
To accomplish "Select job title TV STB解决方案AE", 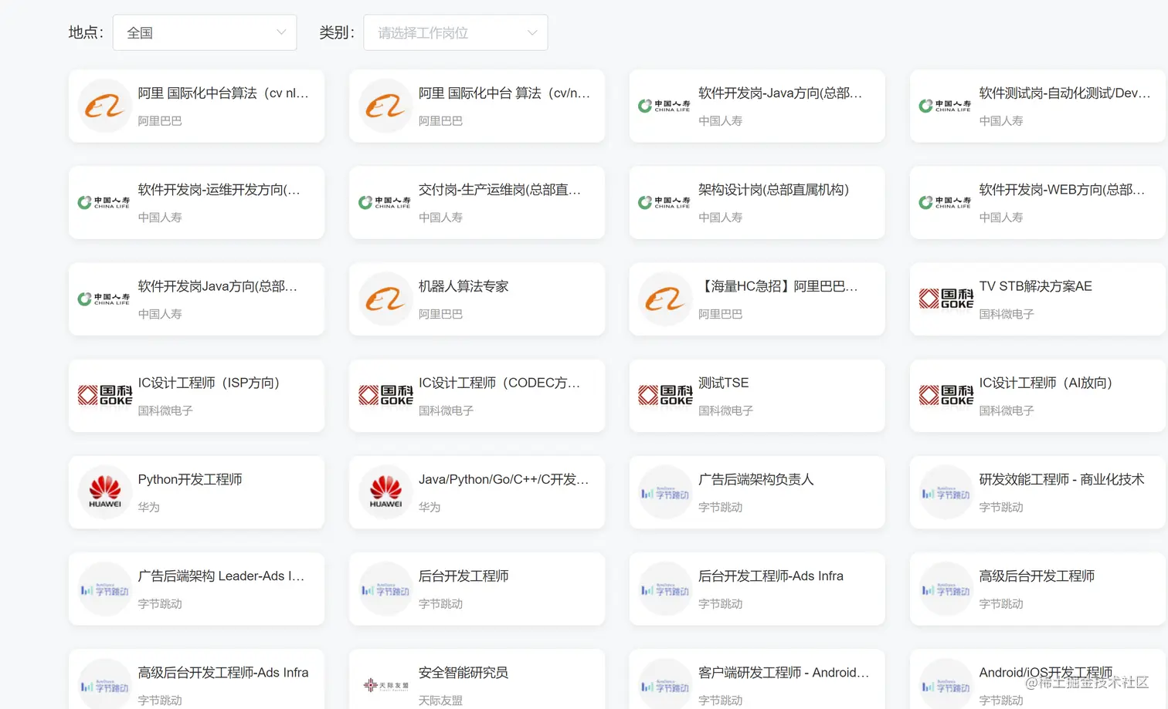I will pos(1035,286).
